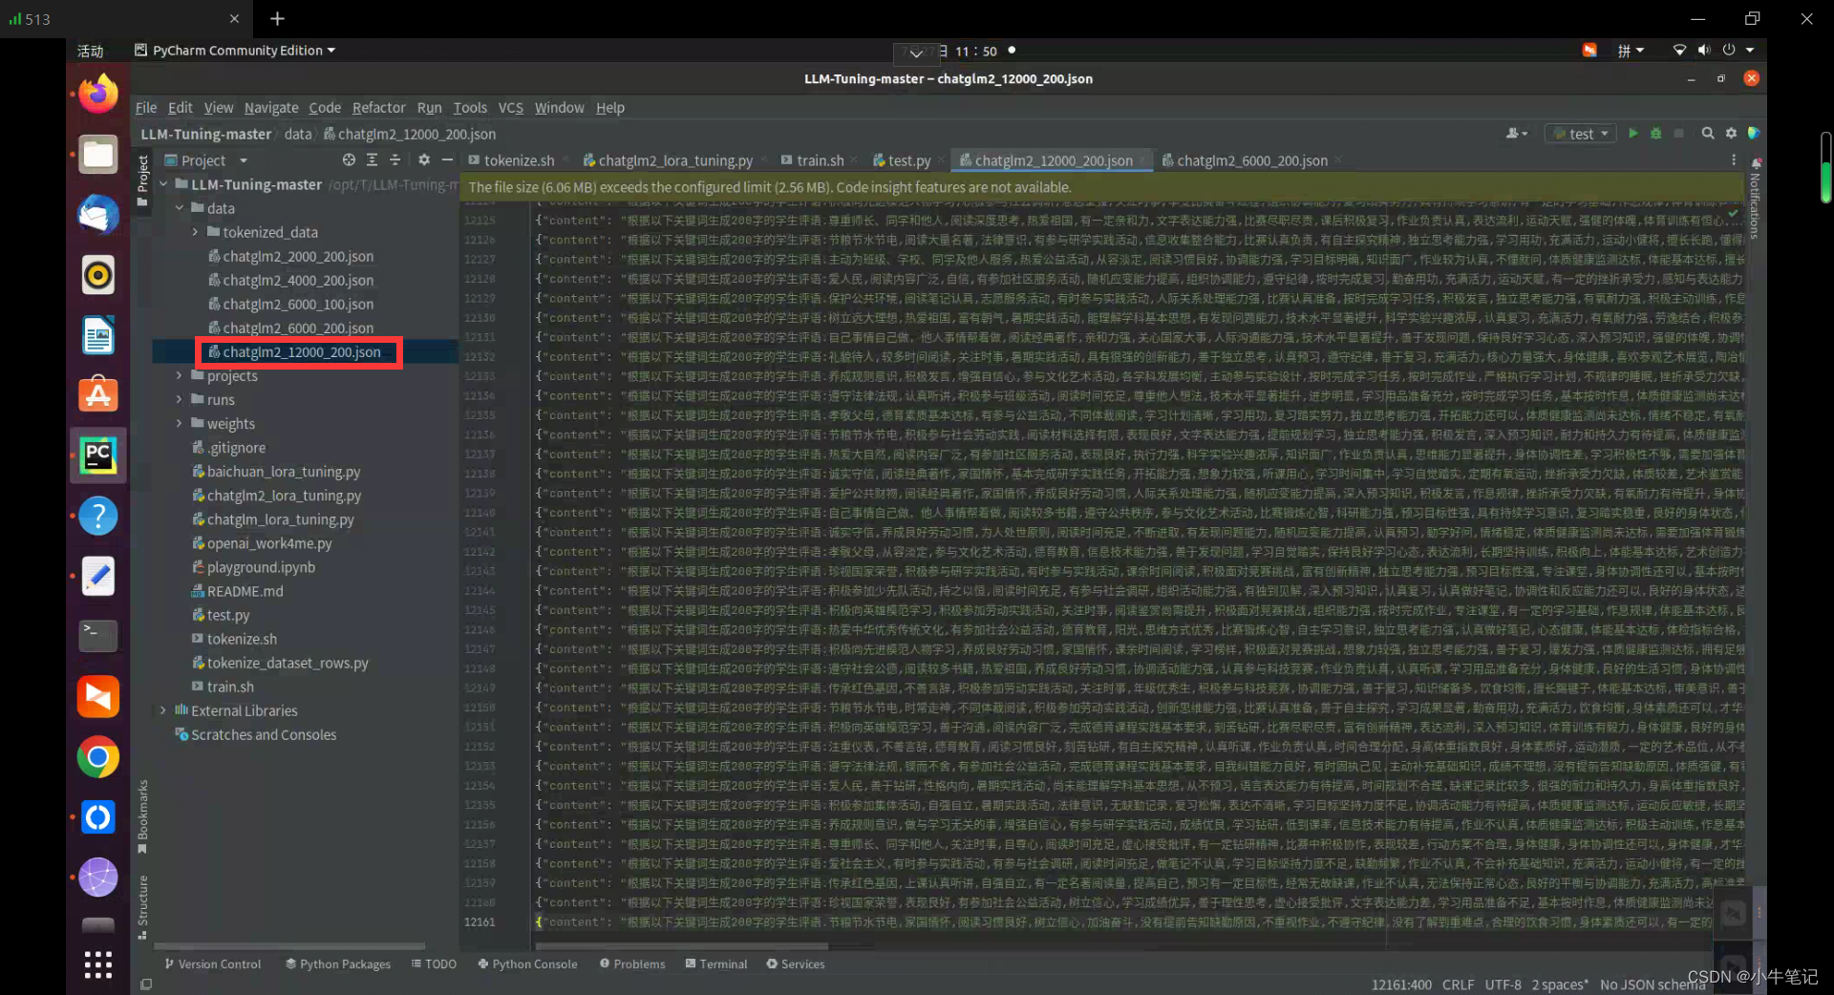
Task: Open the Problems tool window
Action: click(x=632, y=963)
